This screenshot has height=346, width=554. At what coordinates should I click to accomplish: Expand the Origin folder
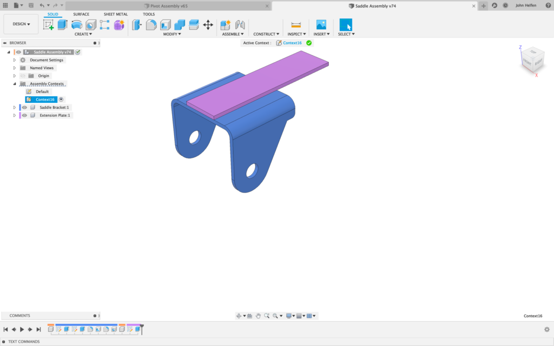coord(14,76)
